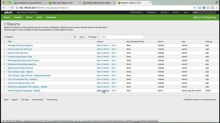Sort by Next Scheduled Time column

coord(136,42)
